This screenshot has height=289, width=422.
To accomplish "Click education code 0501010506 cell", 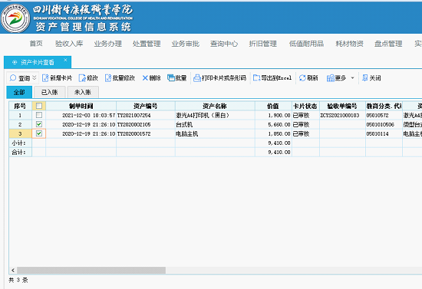I will pos(384,124).
